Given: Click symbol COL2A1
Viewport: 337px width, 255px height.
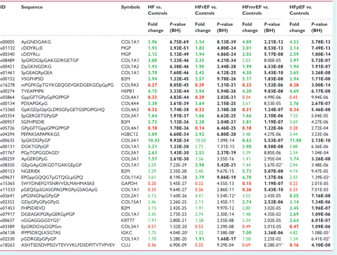Looking at the screenshot, I should 130,196.
